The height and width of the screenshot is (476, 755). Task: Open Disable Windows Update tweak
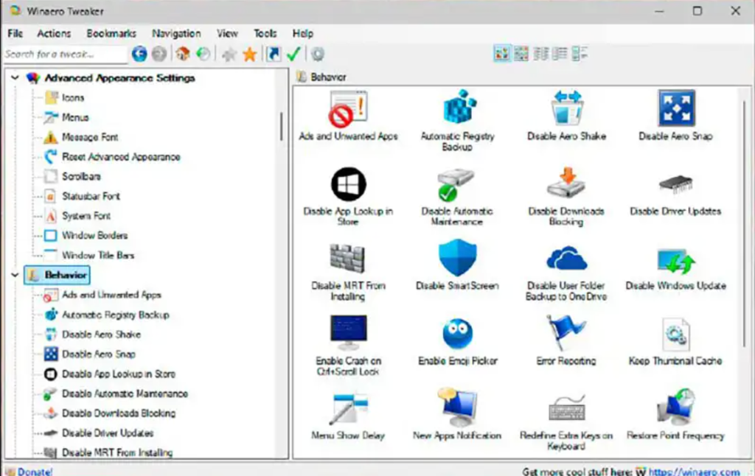tap(675, 262)
